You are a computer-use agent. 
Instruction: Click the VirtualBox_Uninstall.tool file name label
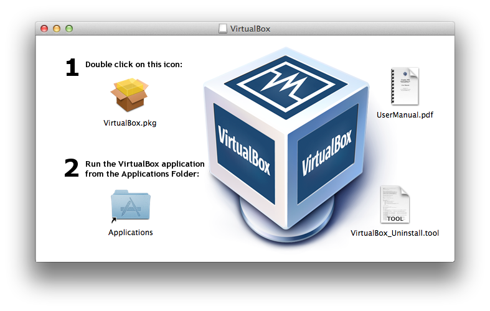pos(395,233)
